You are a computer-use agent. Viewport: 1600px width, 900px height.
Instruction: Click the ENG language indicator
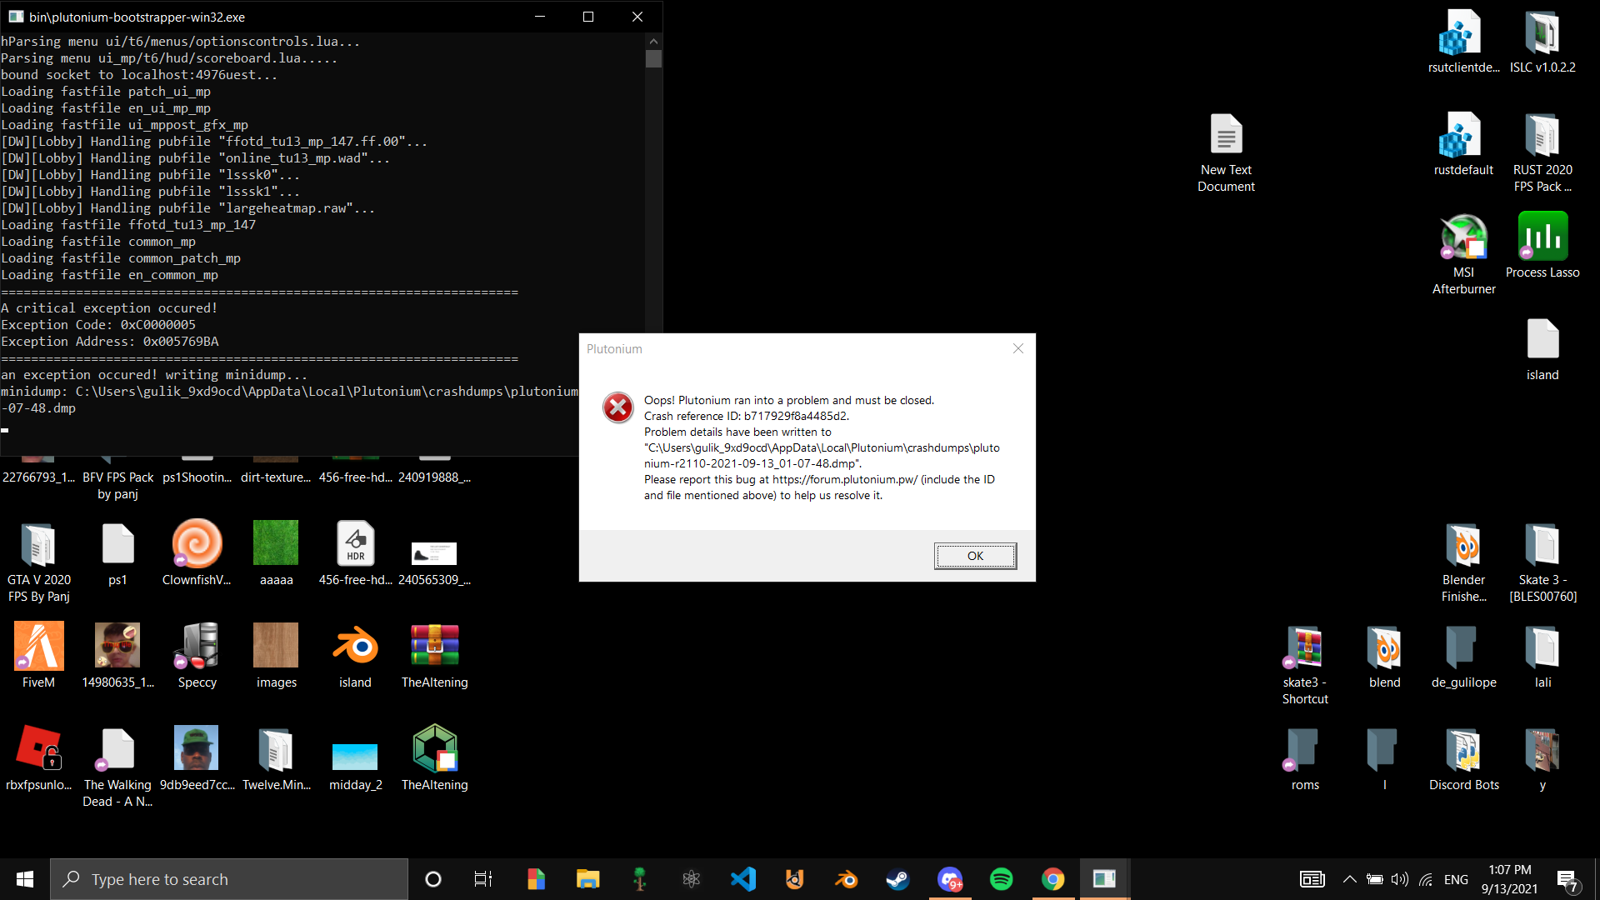point(1456,879)
